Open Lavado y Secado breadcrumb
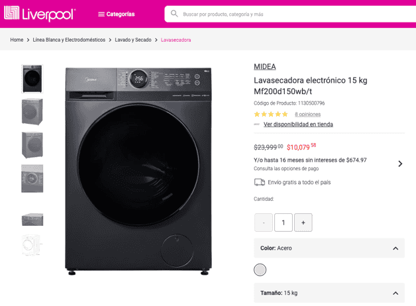Viewport: 416px width, 306px height. (133, 40)
